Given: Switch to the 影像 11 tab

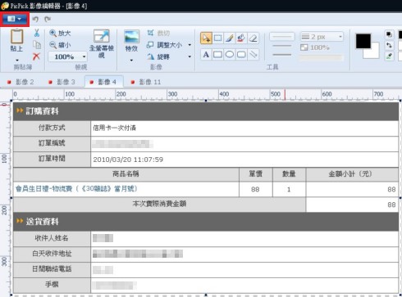Looking at the screenshot, I should (146, 82).
